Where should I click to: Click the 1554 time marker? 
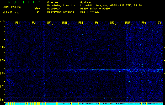[65, 23]
